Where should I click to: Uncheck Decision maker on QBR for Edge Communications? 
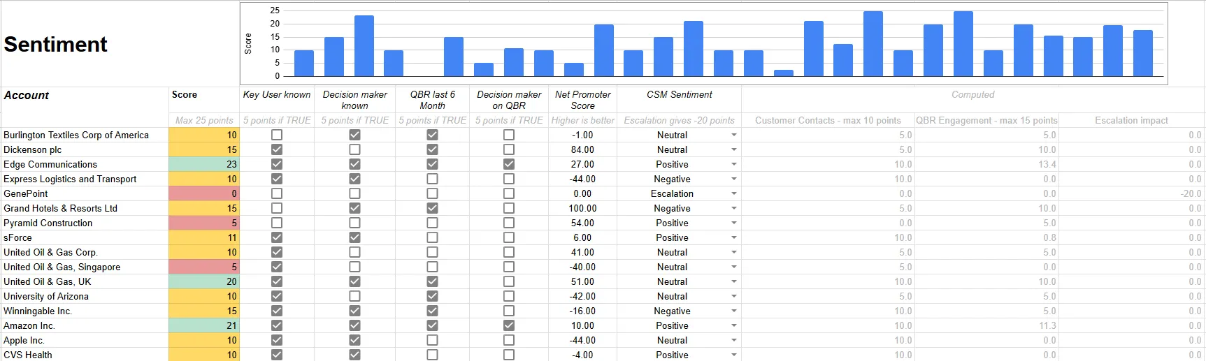(x=509, y=164)
